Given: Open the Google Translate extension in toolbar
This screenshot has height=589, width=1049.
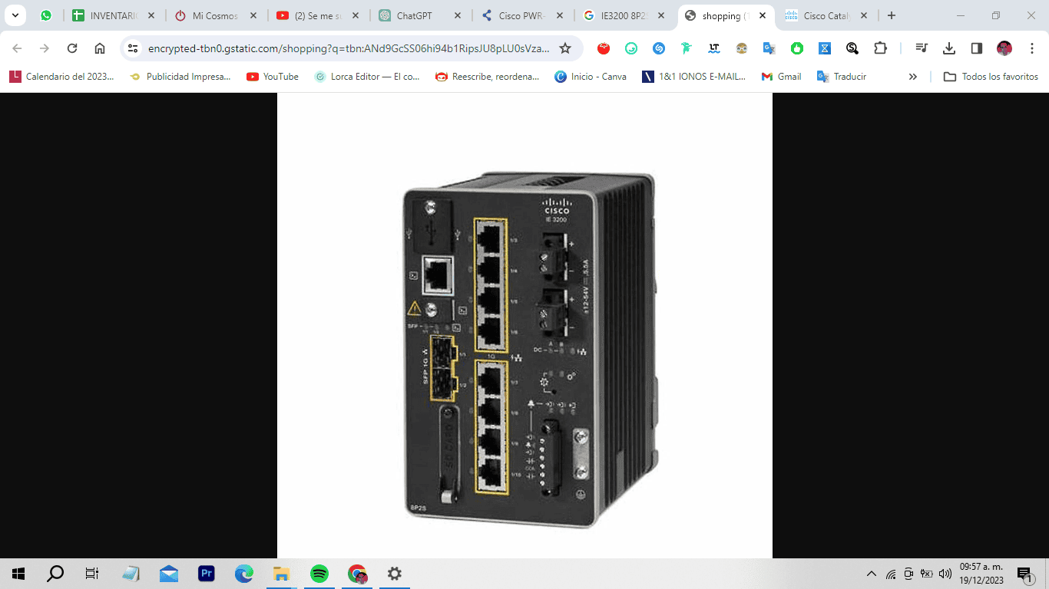Looking at the screenshot, I should pyautogui.click(x=769, y=48).
